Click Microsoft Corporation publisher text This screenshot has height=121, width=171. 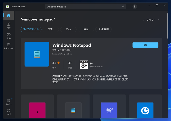coord(62,54)
